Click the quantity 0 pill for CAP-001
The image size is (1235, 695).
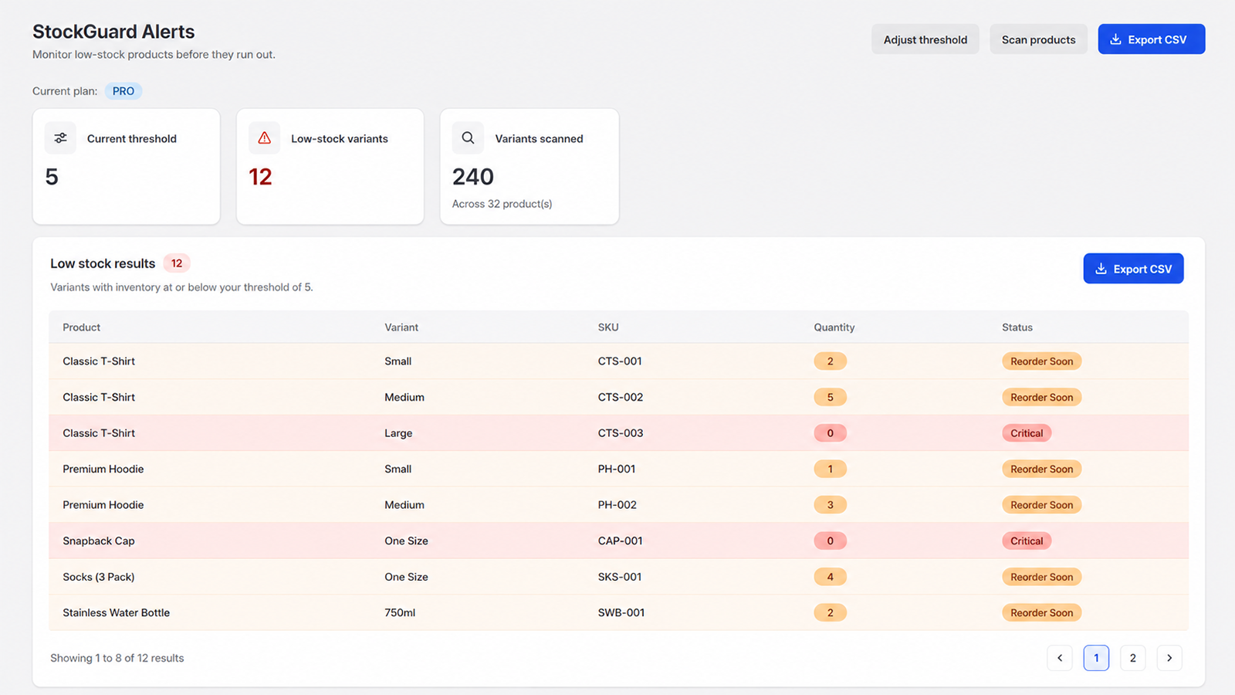831,541
